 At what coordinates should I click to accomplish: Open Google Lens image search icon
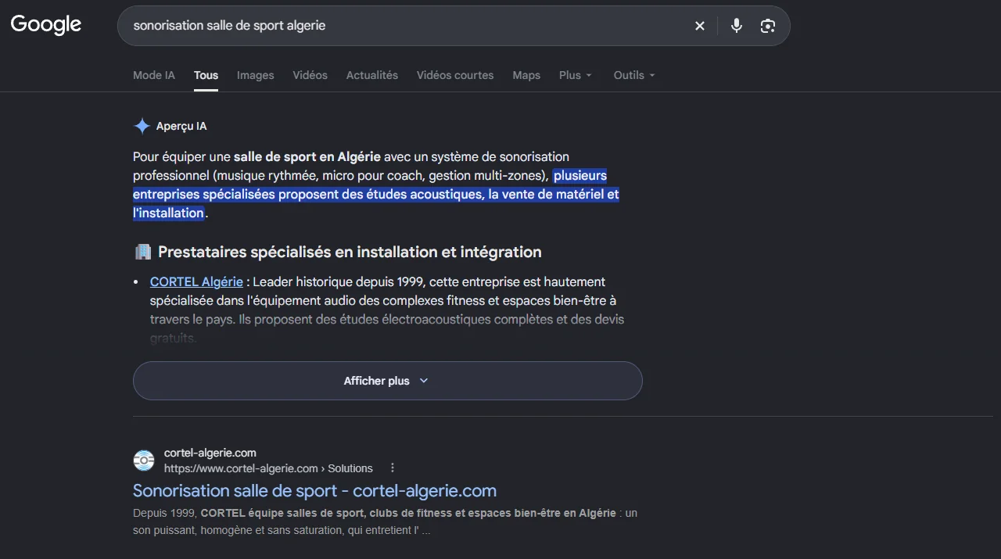click(x=768, y=26)
